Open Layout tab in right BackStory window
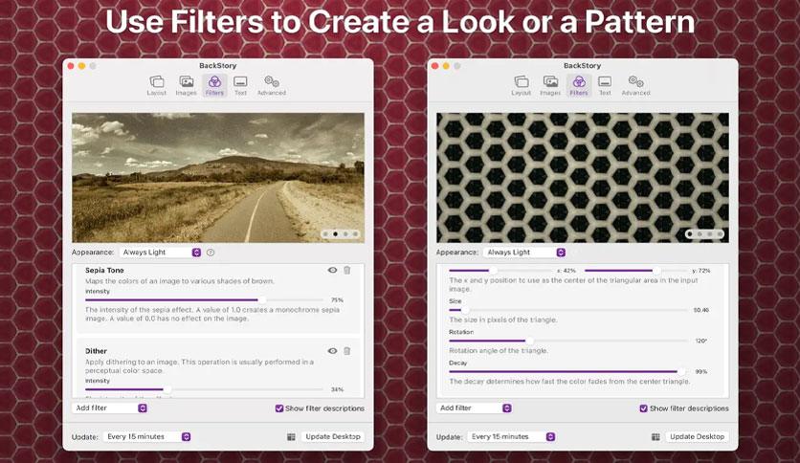 click(x=521, y=85)
